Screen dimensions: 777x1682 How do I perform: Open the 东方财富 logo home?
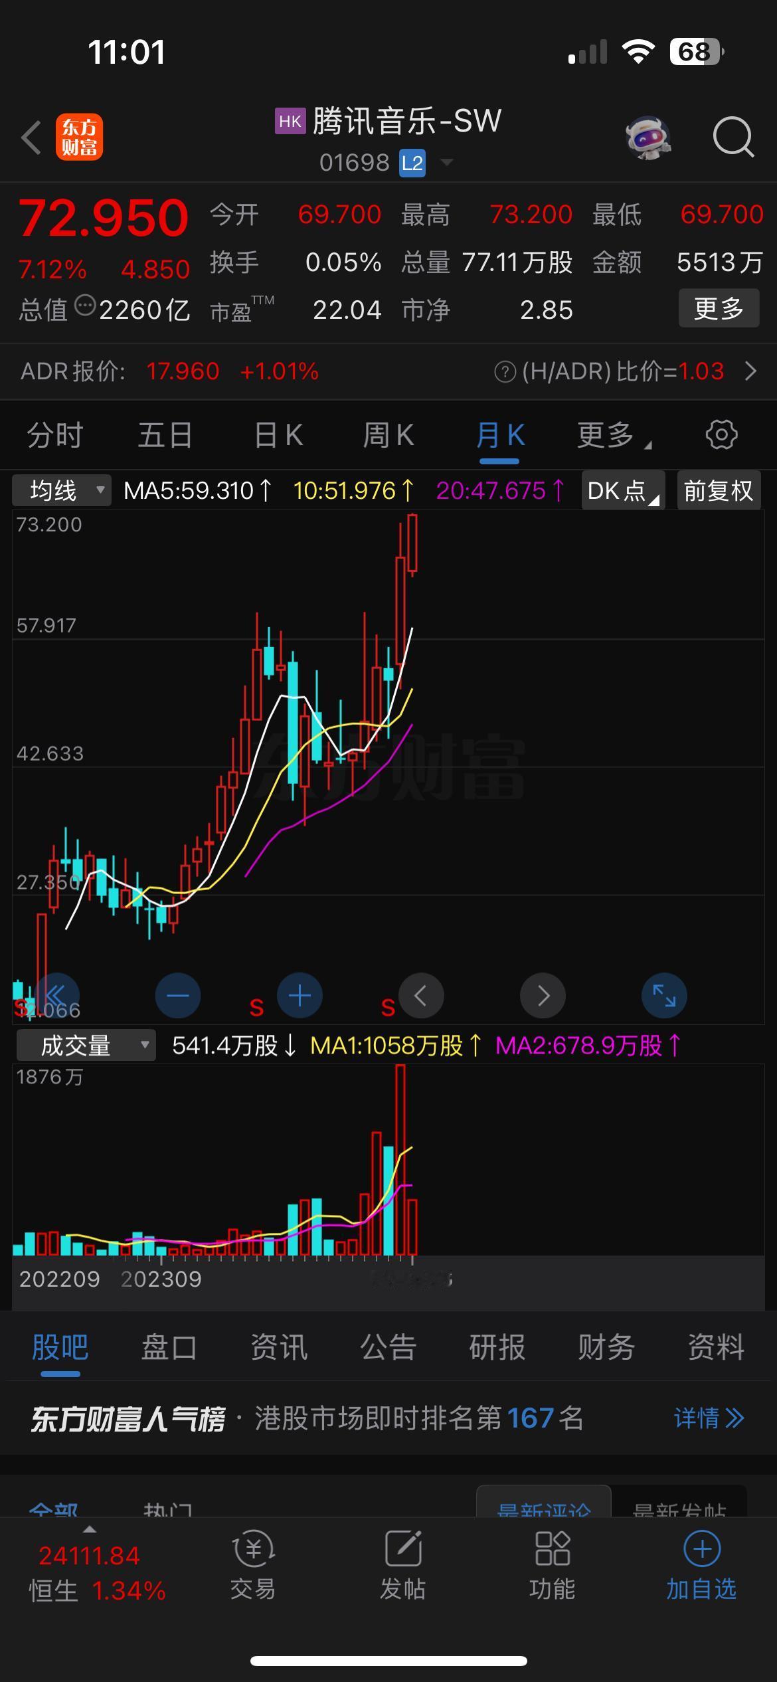(79, 138)
